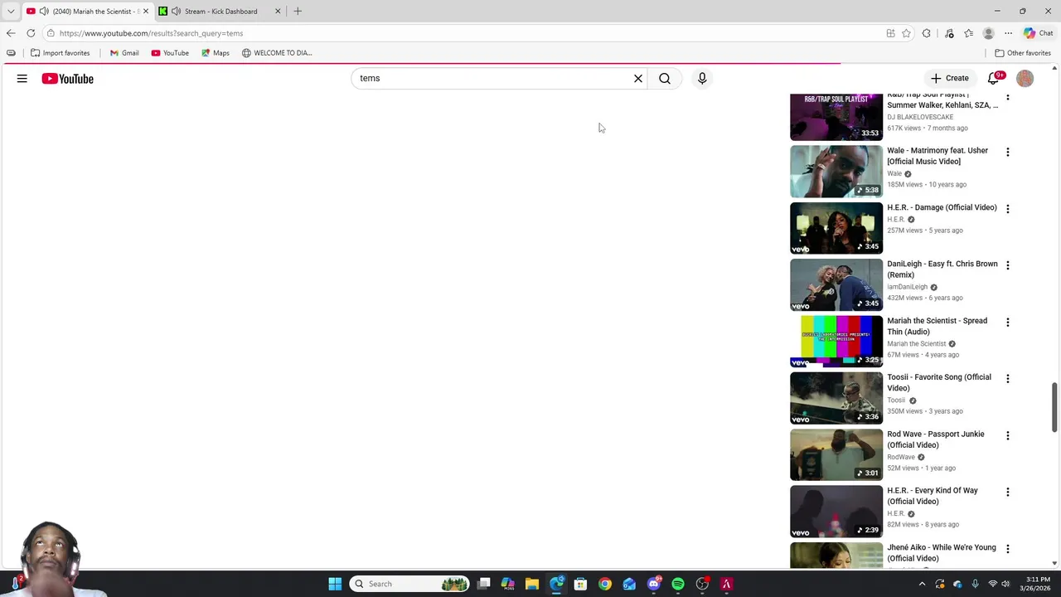Image resolution: width=1061 pixels, height=597 pixels.
Task: Open Import favorites bookmark
Action: (60, 53)
